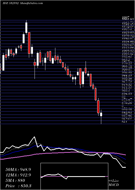Click the Price : 850.3 readout

[19, 186]
